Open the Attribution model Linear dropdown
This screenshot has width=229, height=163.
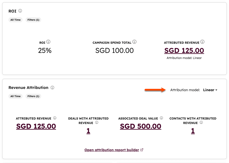click(x=210, y=90)
